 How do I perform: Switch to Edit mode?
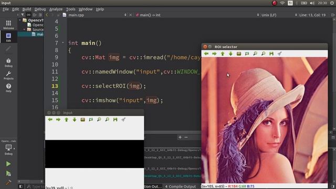[8, 37]
